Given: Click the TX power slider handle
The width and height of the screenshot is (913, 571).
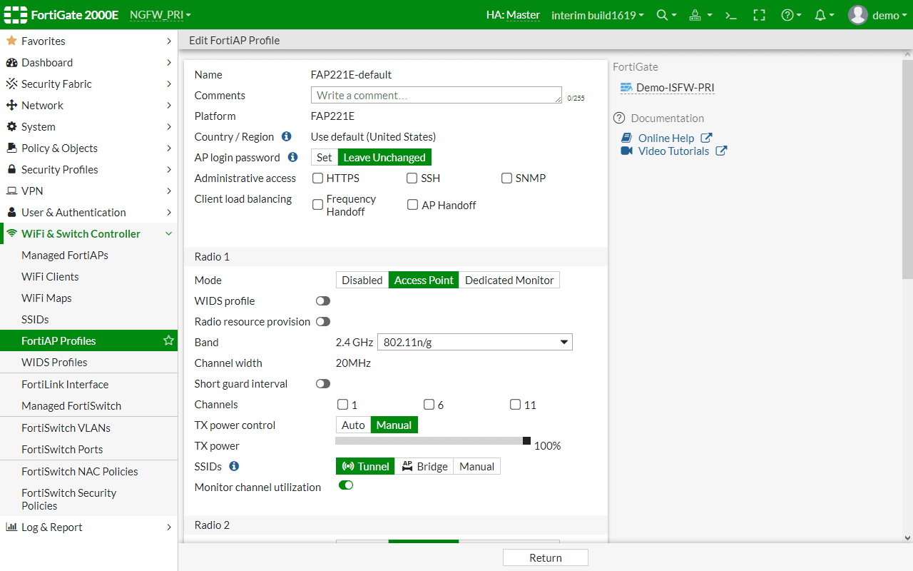Looking at the screenshot, I should coord(526,441).
